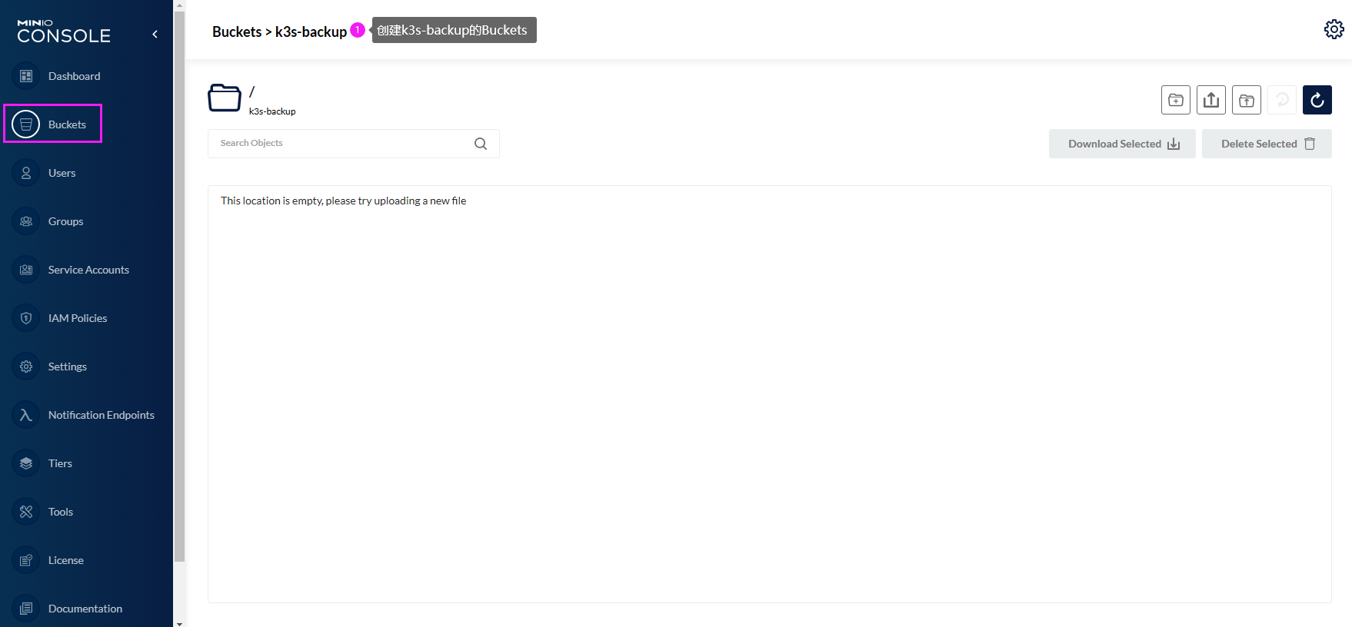
Task: Click the Service Accounts badge icon
Action: point(26,270)
